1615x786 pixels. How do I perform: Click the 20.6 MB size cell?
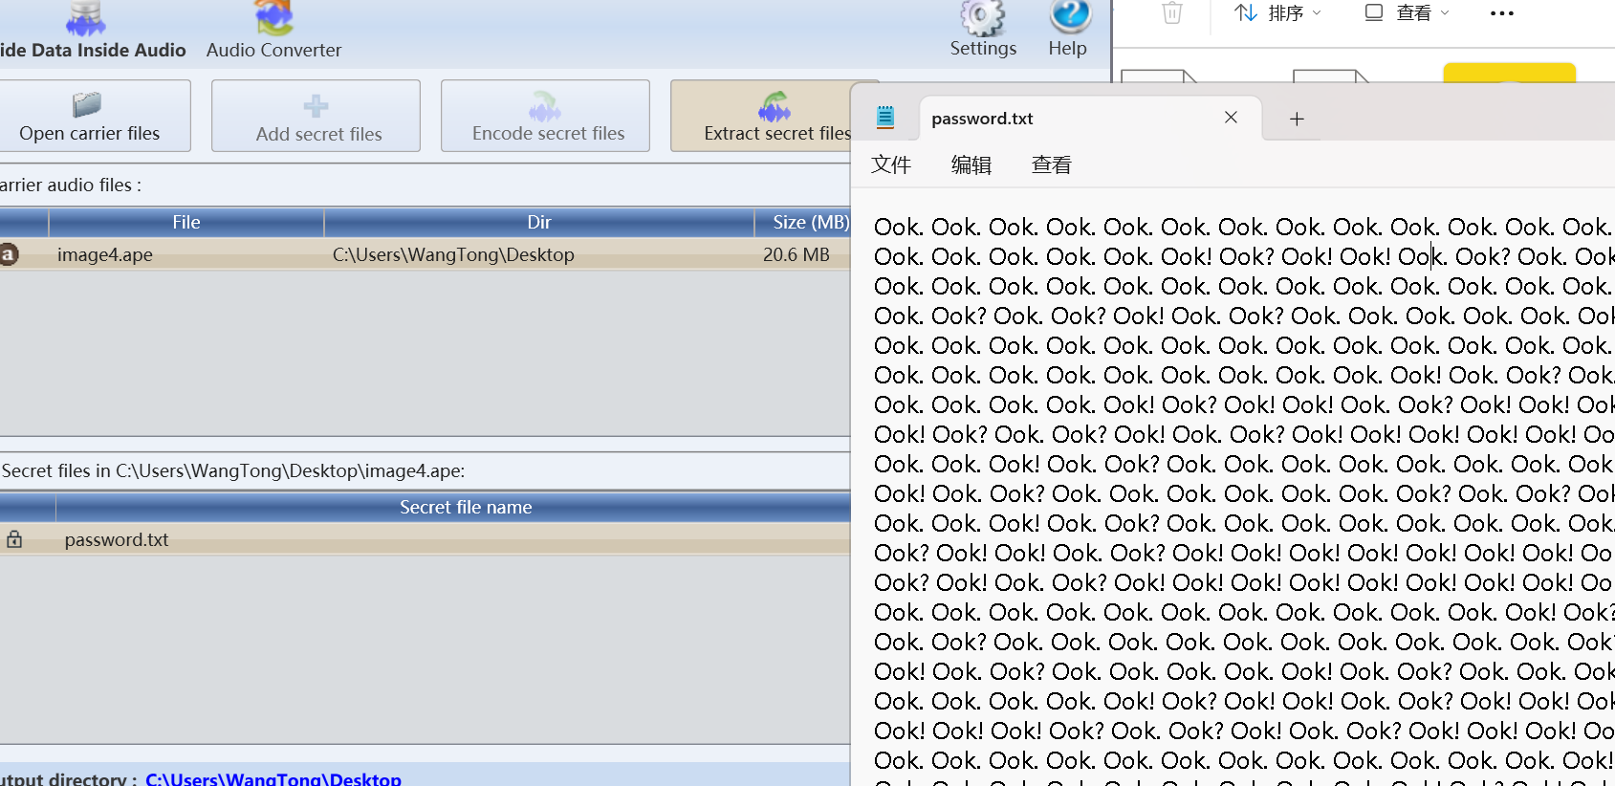(796, 254)
